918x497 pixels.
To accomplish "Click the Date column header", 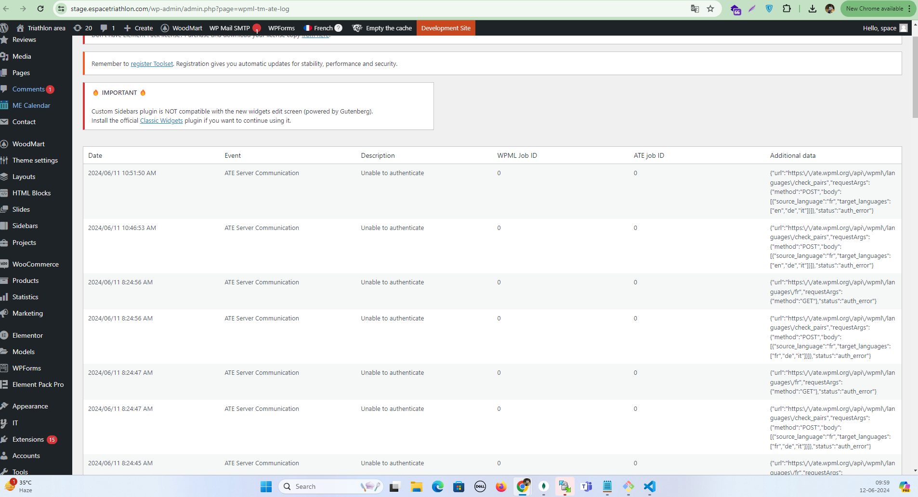I will tap(95, 155).
